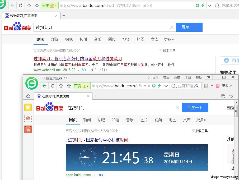Screen dimensions: 239x180
Task: Open 搜索工具 filter in rear window
Action: point(167,50)
